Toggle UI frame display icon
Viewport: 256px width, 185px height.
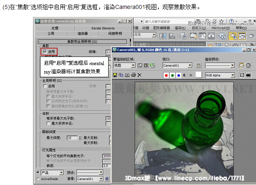click(248, 75)
